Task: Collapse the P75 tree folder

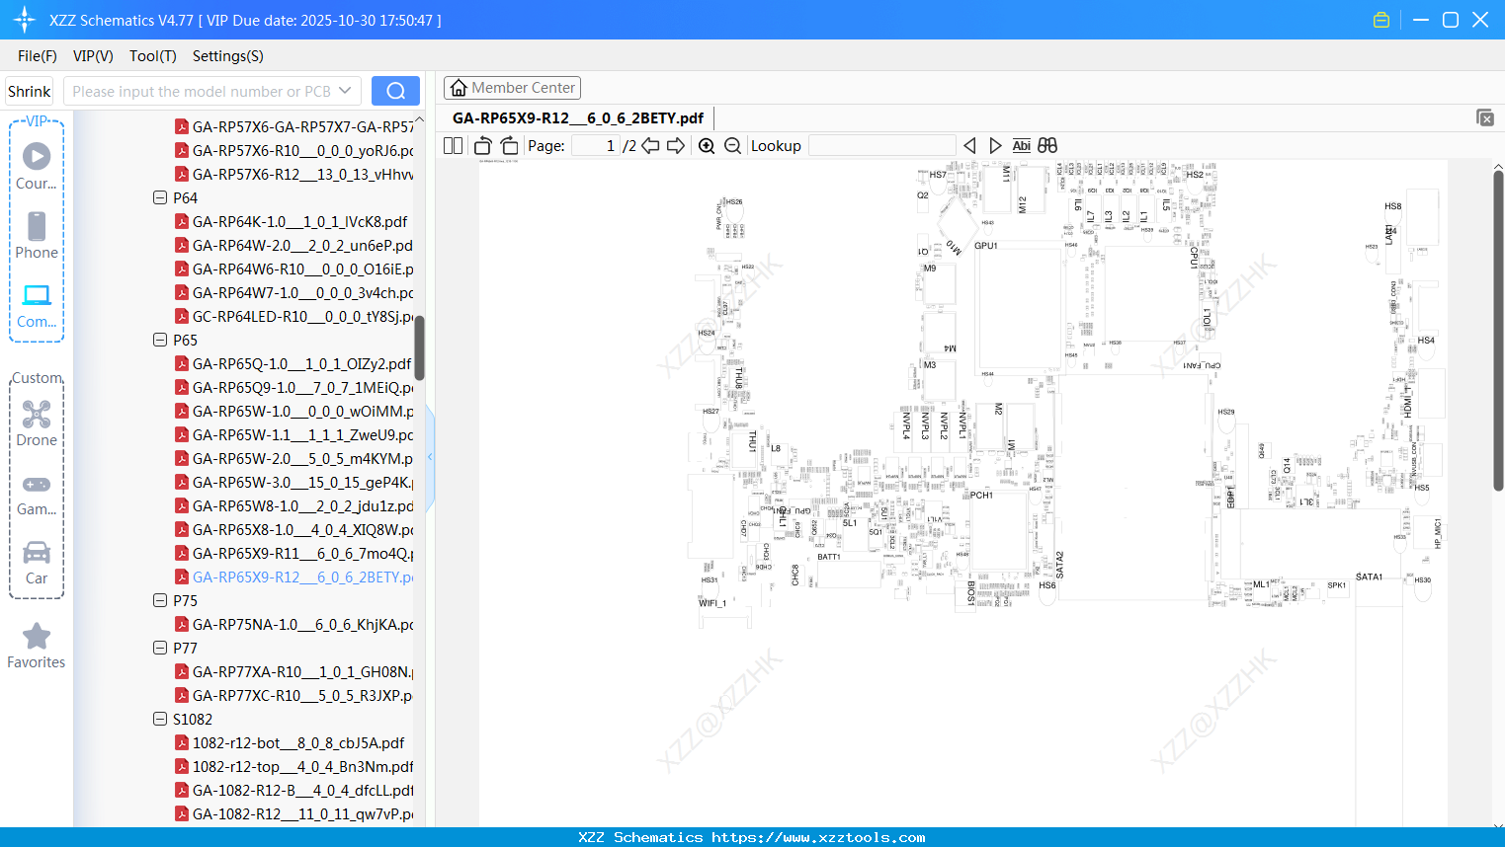Action: click(160, 600)
